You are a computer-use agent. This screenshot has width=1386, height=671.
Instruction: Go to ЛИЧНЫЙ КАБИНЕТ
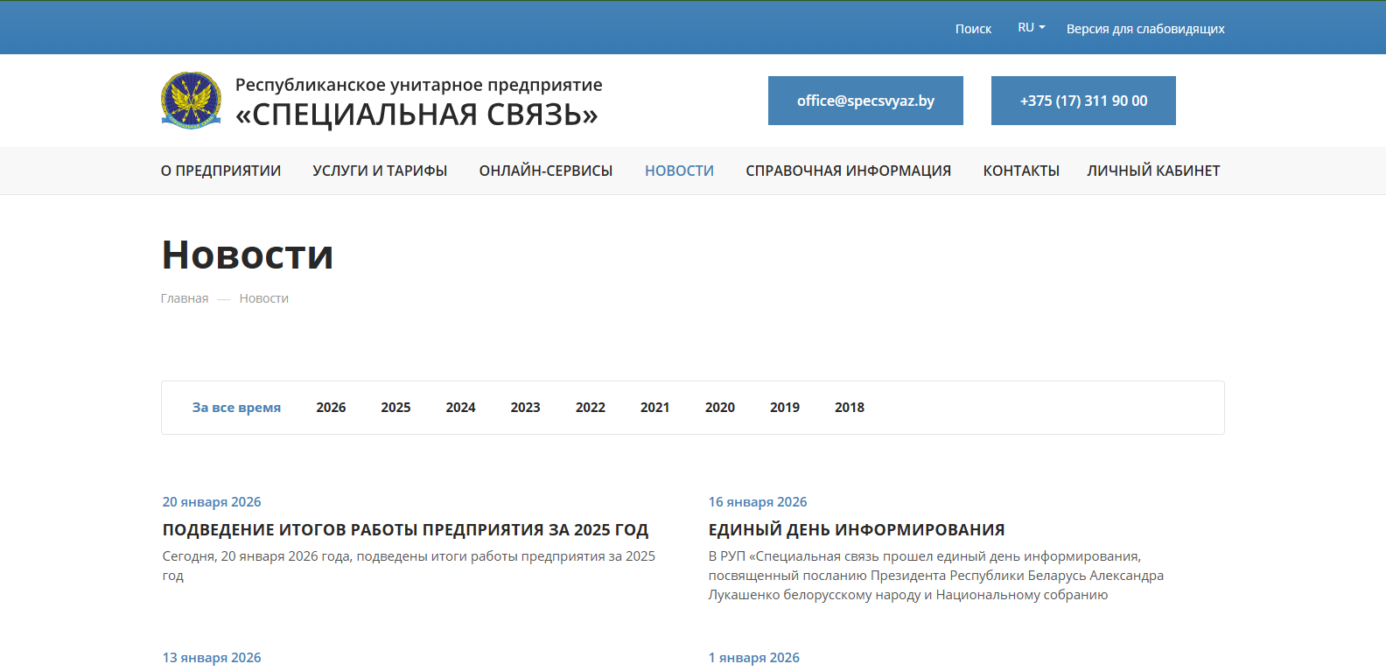click(1153, 171)
